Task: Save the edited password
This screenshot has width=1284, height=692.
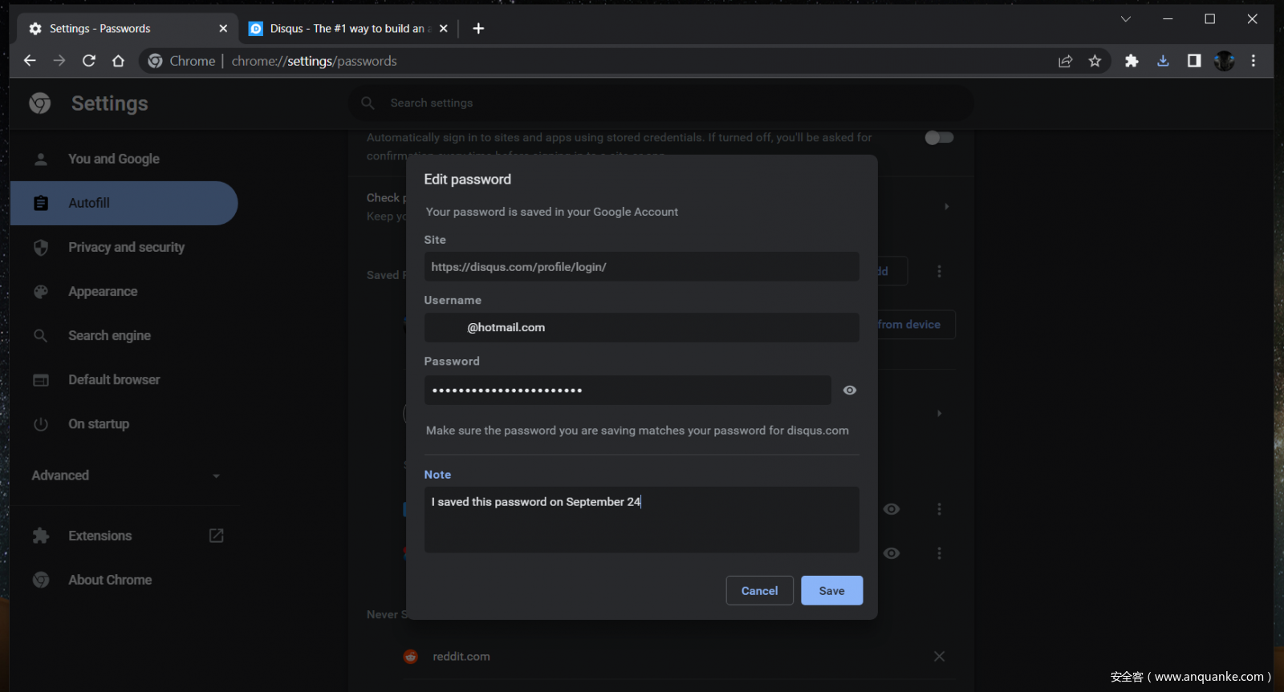Action: [x=831, y=591]
